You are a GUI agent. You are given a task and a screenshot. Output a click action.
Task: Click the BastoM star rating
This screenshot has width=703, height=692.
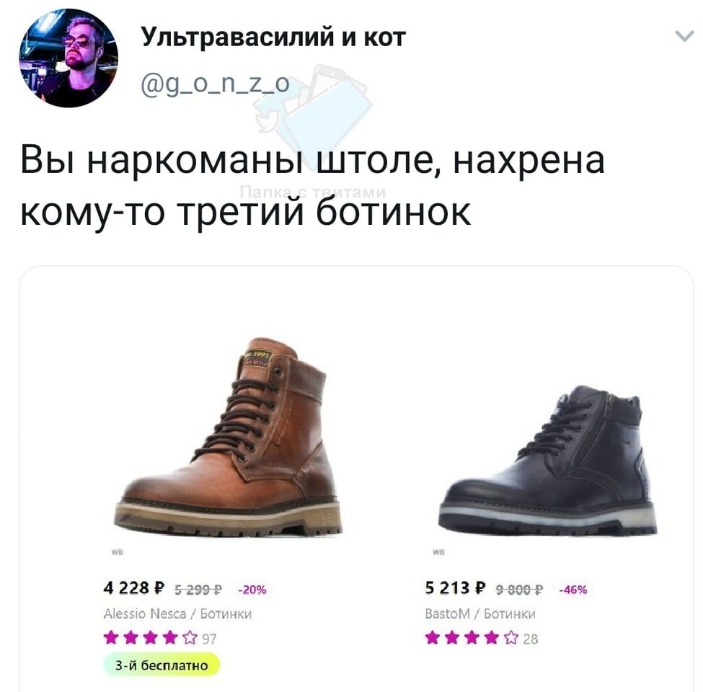(472, 638)
